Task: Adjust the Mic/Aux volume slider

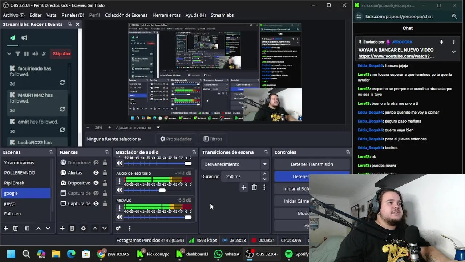Action: click(x=158, y=217)
